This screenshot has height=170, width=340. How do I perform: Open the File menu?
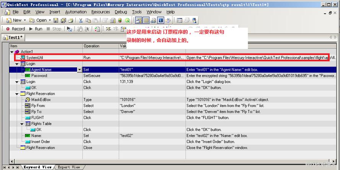[x=16, y=12]
